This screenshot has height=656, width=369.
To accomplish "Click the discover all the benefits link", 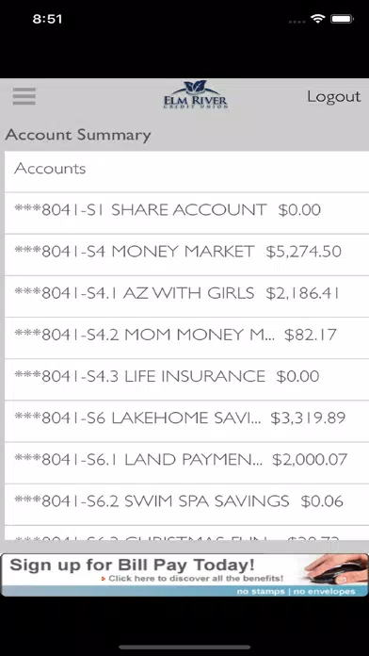I will coord(196,579).
